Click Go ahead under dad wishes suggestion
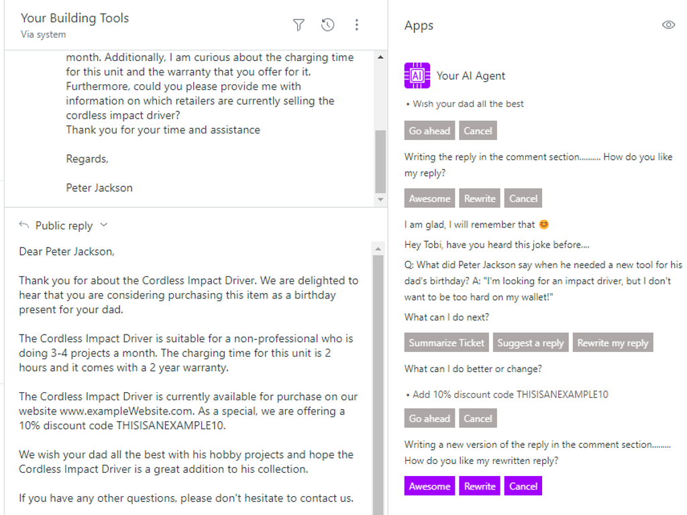Viewport: 687px width, 515px height. point(429,131)
